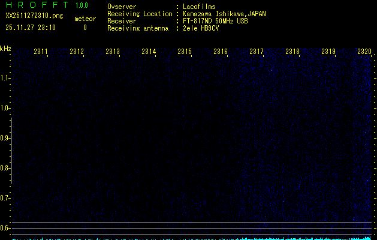This screenshot has height=240, width=377.
Task: Click the 2320 time marker
Action: coord(364,52)
